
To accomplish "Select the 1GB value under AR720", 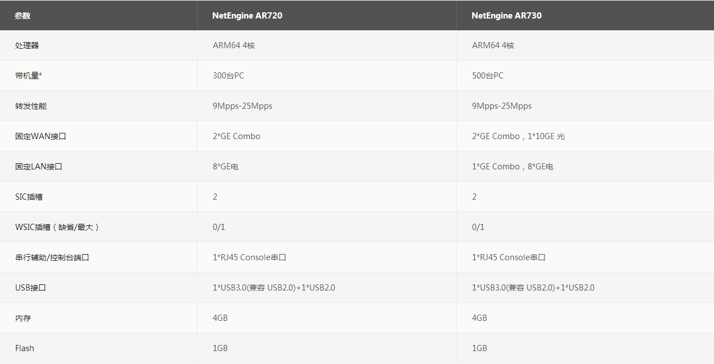I will (220, 348).
